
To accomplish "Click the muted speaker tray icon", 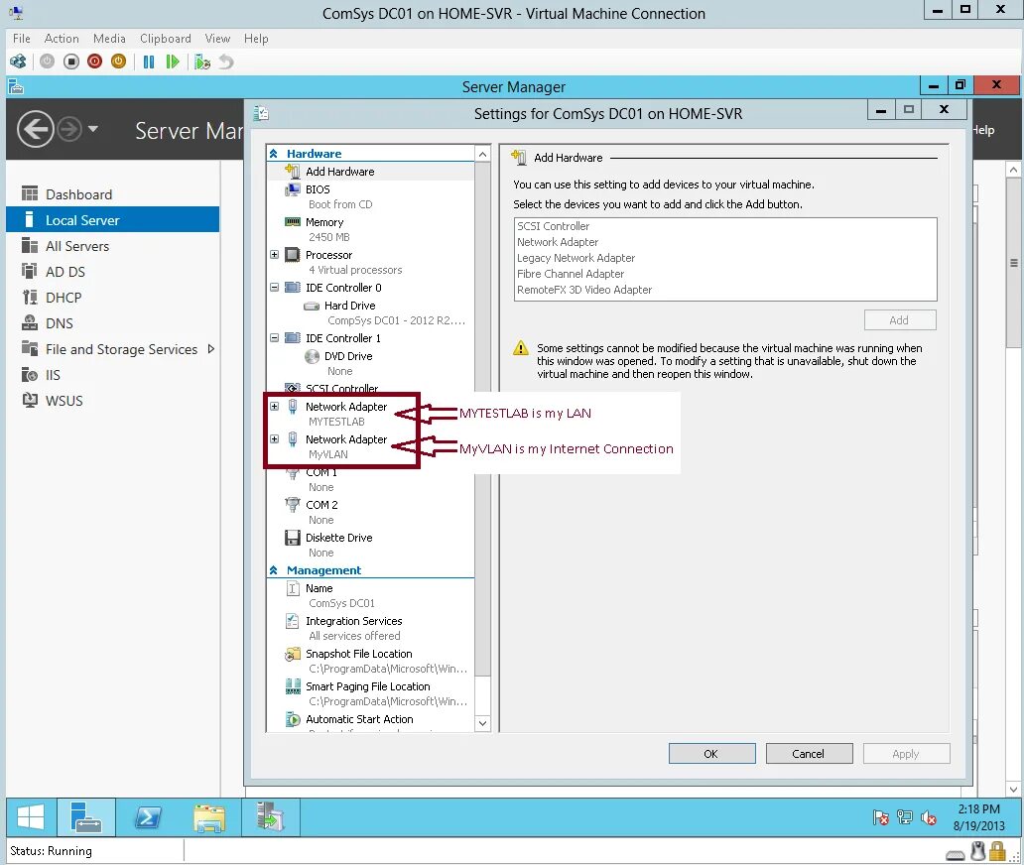I will 928,817.
